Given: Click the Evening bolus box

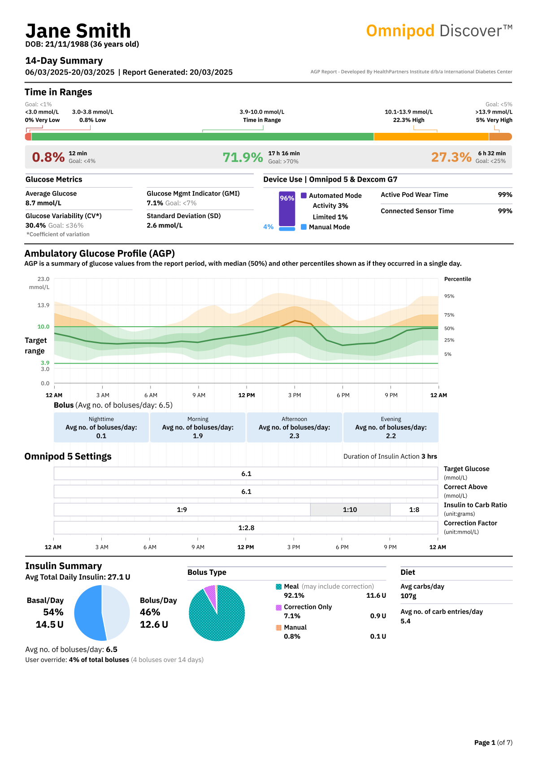Looking at the screenshot, I should pos(391,427).
